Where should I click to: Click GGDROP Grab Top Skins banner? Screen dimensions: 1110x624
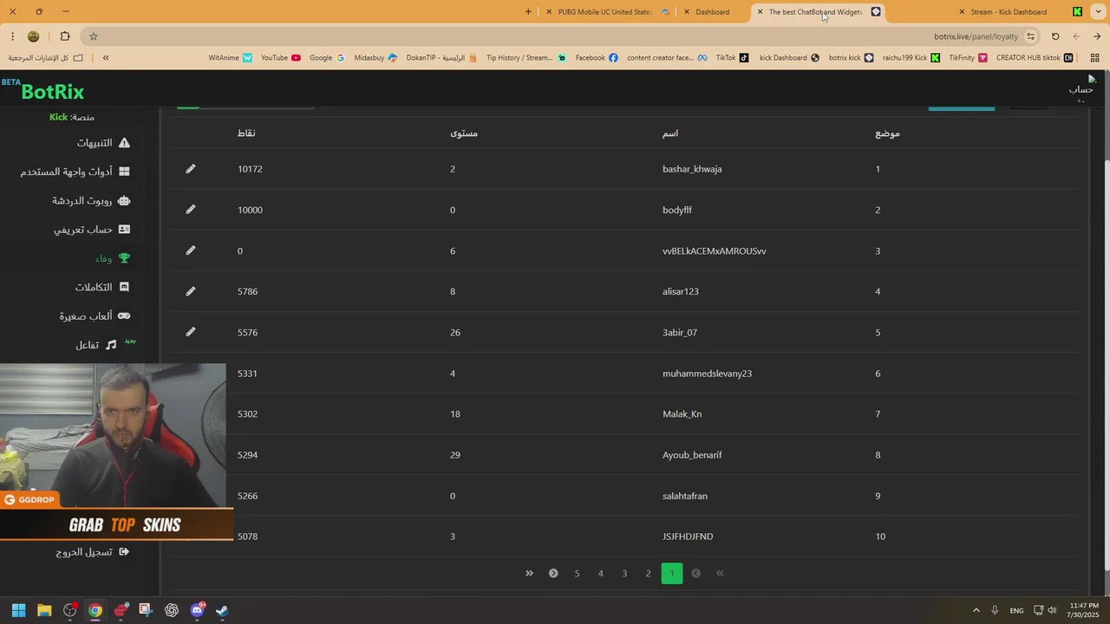click(x=116, y=524)
